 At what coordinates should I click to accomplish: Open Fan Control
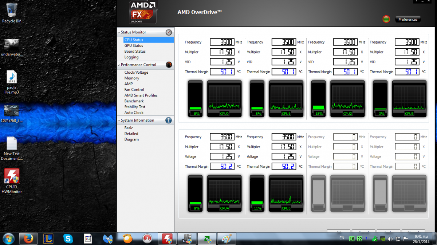134,90
